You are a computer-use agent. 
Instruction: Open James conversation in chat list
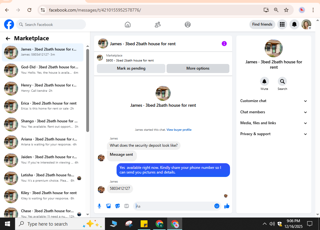point(42,52)
